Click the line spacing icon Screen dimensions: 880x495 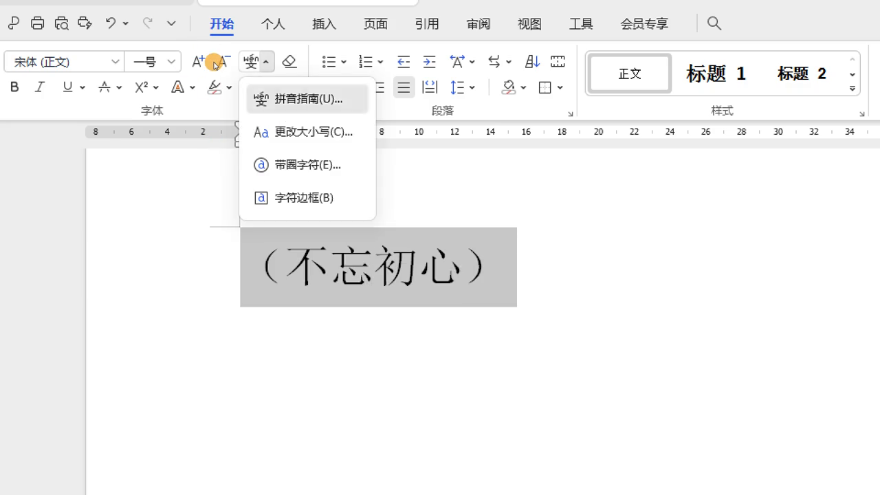[x=457, y=87]
